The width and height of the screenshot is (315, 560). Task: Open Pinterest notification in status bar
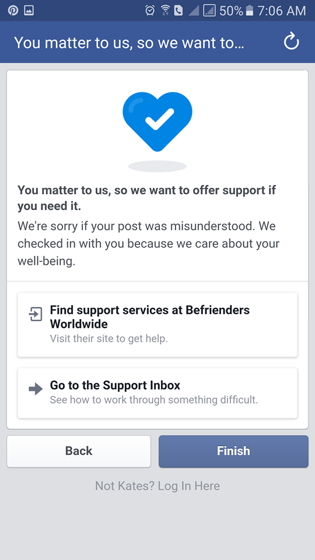tap(13, 10)
